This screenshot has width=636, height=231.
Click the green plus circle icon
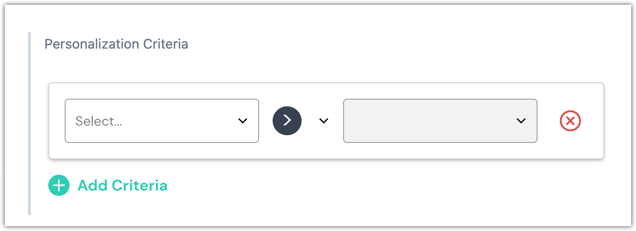click(59, 186)
